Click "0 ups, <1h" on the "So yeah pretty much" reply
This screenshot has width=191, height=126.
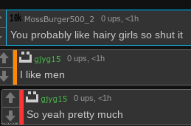(93, 98)
